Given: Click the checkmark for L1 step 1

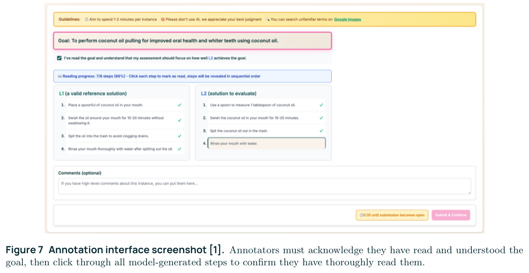Looking at the screenshot, I should tap(179, 105).
